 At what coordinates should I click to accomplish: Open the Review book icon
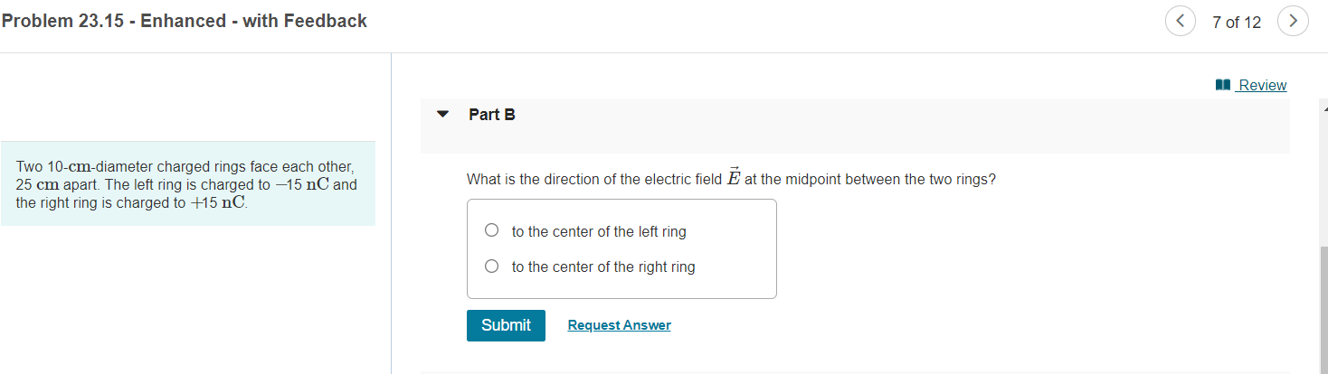1223,85
